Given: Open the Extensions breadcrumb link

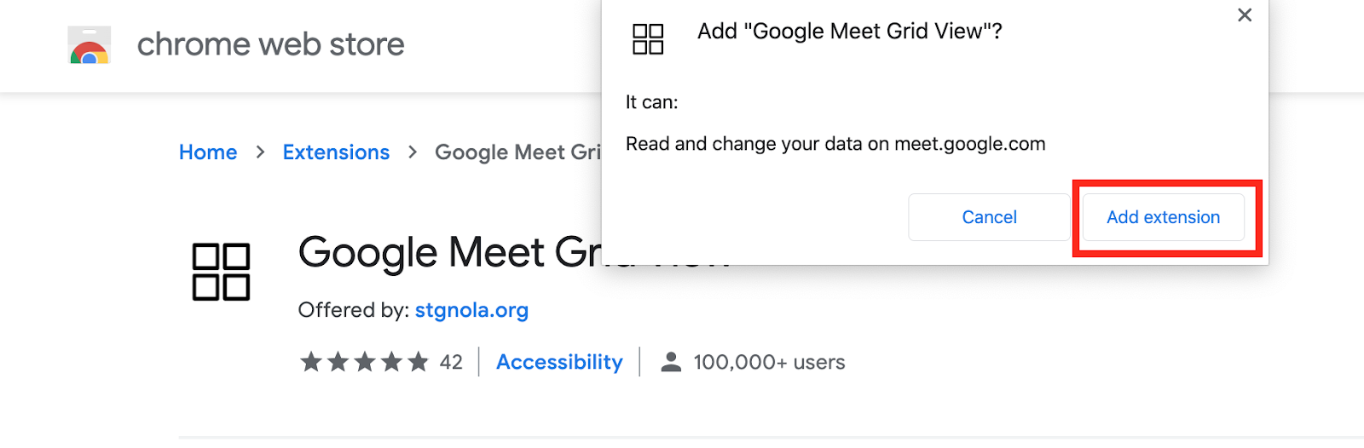Looking at the screenshot, I should coord(336,152).
